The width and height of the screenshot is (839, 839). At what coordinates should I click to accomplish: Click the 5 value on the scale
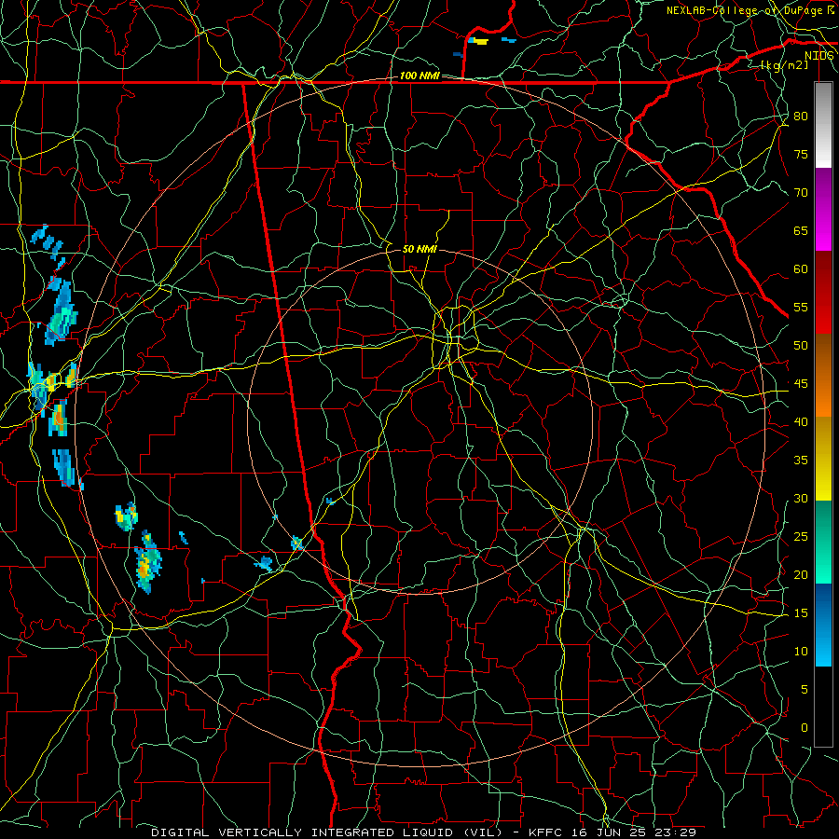(x=805, y=689)
